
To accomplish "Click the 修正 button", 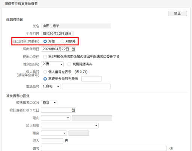I will click(177, 13).
